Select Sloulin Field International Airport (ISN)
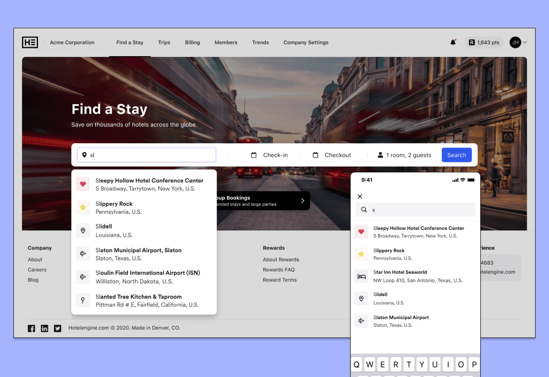The width and height of the screenshot is (549, 377). 144,277
